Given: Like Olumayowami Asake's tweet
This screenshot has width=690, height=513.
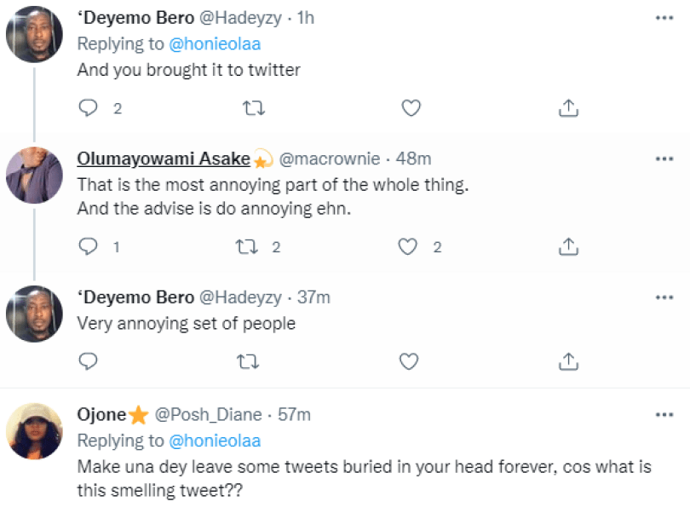Looking at the screenshot, I should click(x=409, y=247).
